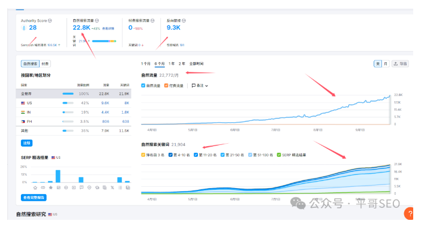421x230 pixels.
Task: Uncheck the 第 4-10 名 checkbox
Action: pos(170,155)
